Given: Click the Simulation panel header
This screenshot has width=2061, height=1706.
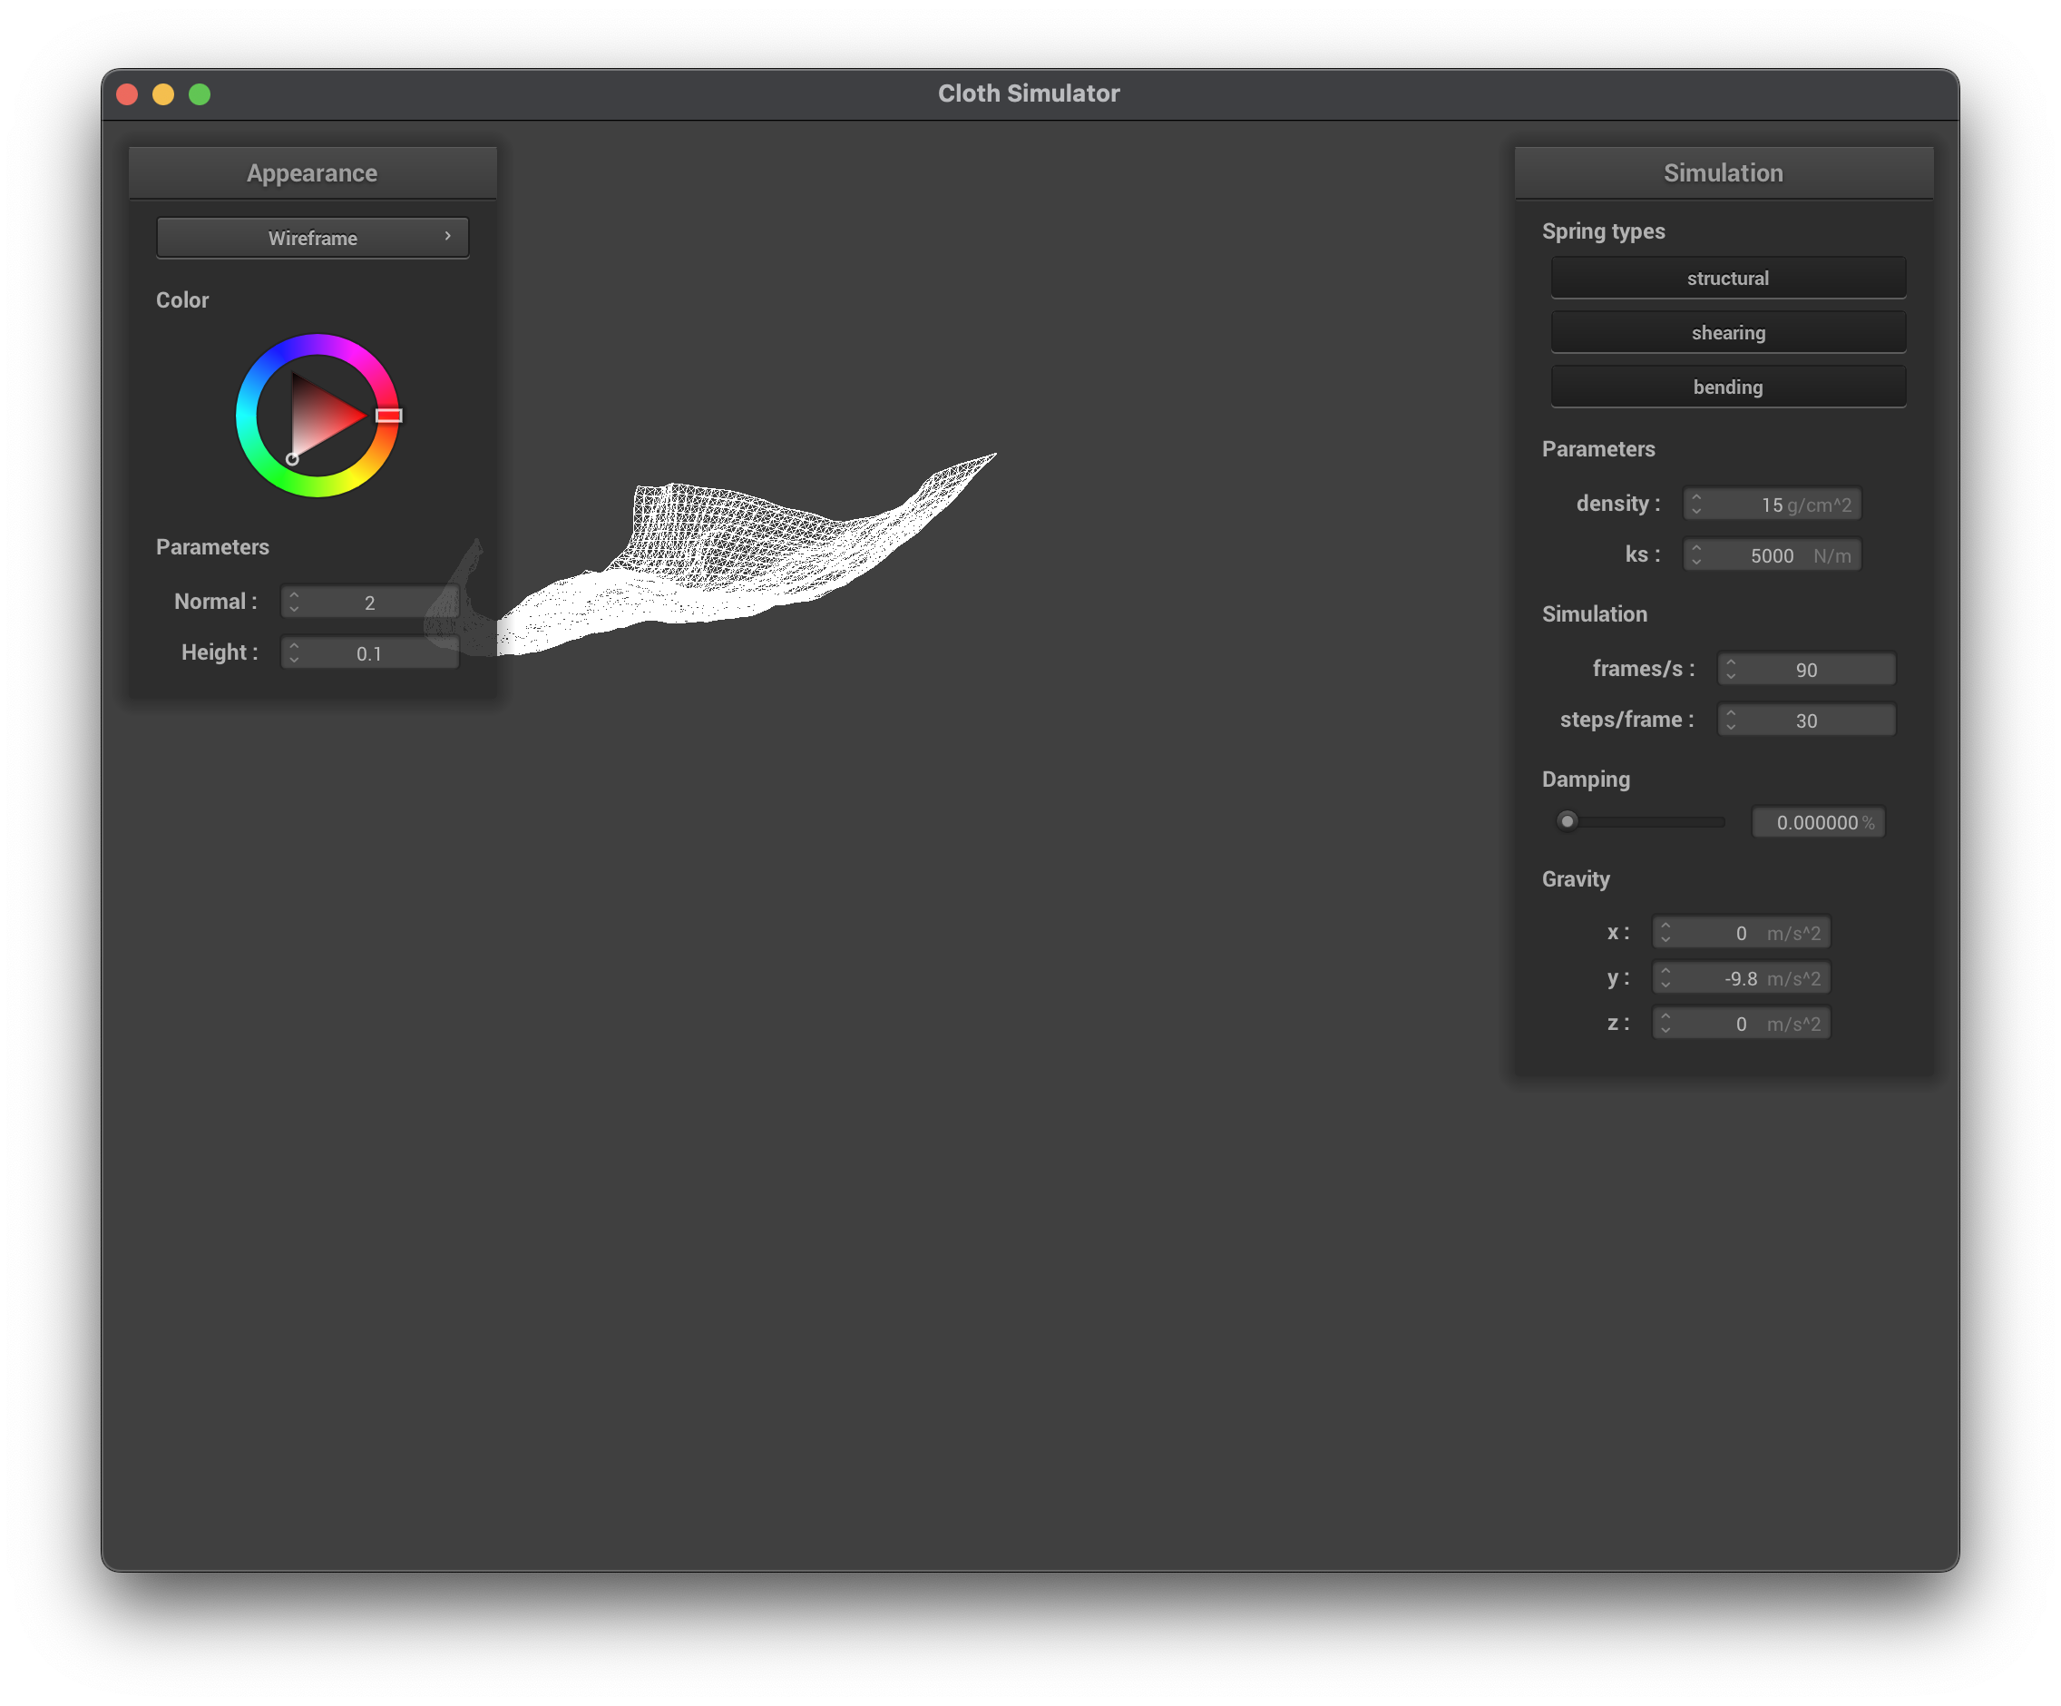Looking at the screenshot, I should 1723,172.
